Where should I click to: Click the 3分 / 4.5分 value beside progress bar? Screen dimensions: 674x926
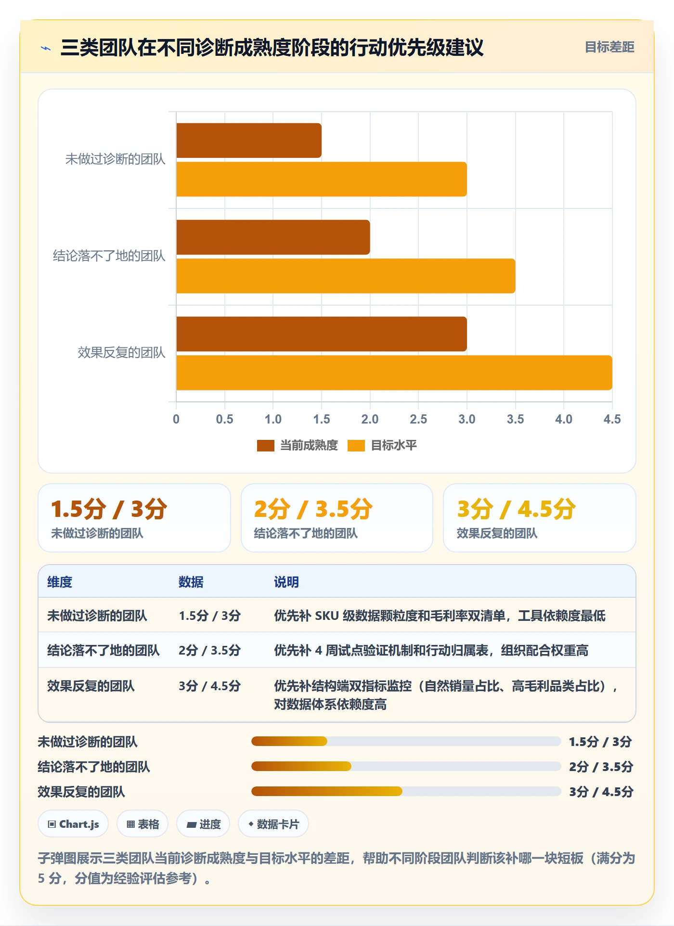[x=601, y=792]
